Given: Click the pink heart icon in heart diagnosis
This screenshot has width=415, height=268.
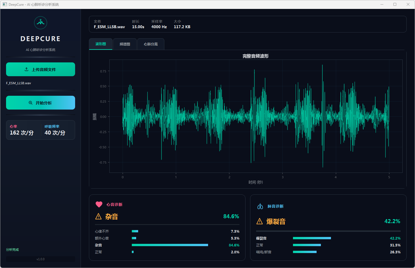Looking at the screenshot, I should [x=99, y=204].
